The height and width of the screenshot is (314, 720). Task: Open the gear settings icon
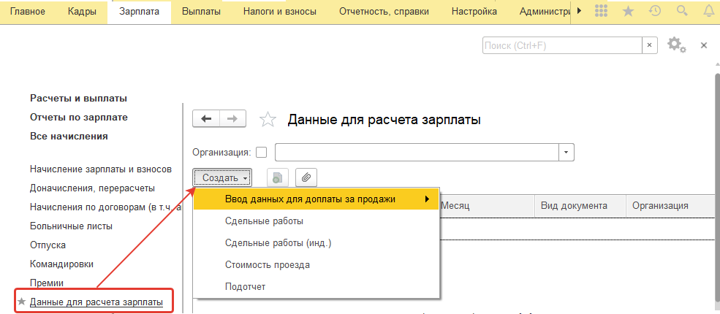pyautogui.click(x=676, y=45)
